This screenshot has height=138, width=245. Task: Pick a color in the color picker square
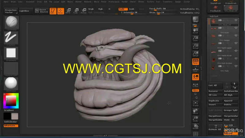click(x=11, y=101)
